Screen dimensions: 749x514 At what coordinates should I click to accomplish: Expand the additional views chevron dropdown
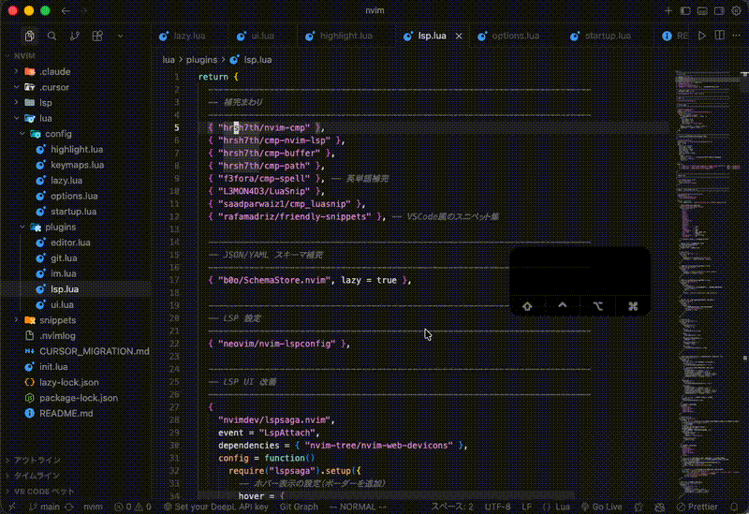coord(120,36)
